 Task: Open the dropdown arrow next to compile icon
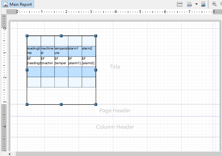196,4
